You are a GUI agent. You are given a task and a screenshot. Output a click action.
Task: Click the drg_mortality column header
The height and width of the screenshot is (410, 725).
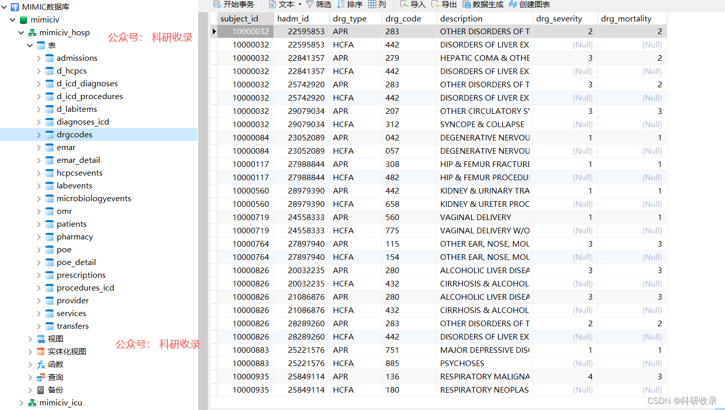(x=632, y=18)
